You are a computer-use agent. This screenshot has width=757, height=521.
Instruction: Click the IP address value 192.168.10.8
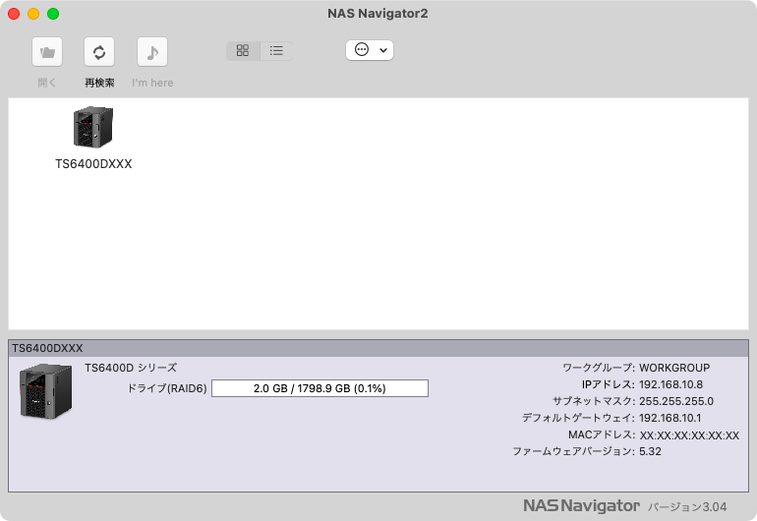[x=670, y=384]
